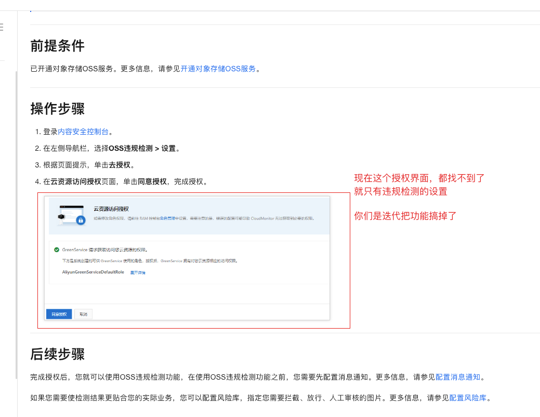Image resolution: width=540 pixels, height=417 pixels.
Task: Click the sidebar list icon at the far left edge
Action: tap(2, 27)
